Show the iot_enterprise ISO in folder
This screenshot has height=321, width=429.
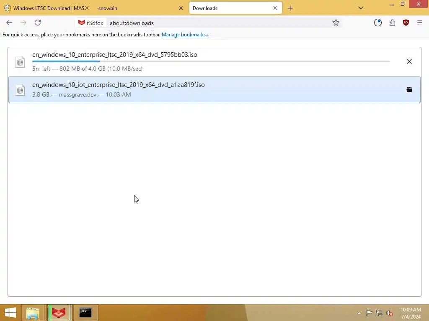(x=409, y=89)
